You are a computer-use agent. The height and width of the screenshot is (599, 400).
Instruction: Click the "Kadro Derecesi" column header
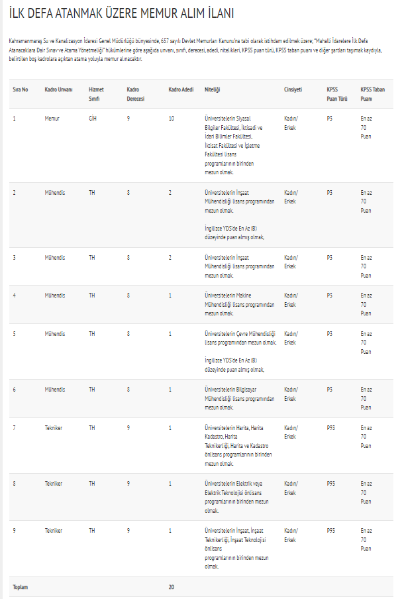click(x=136, y=93)
